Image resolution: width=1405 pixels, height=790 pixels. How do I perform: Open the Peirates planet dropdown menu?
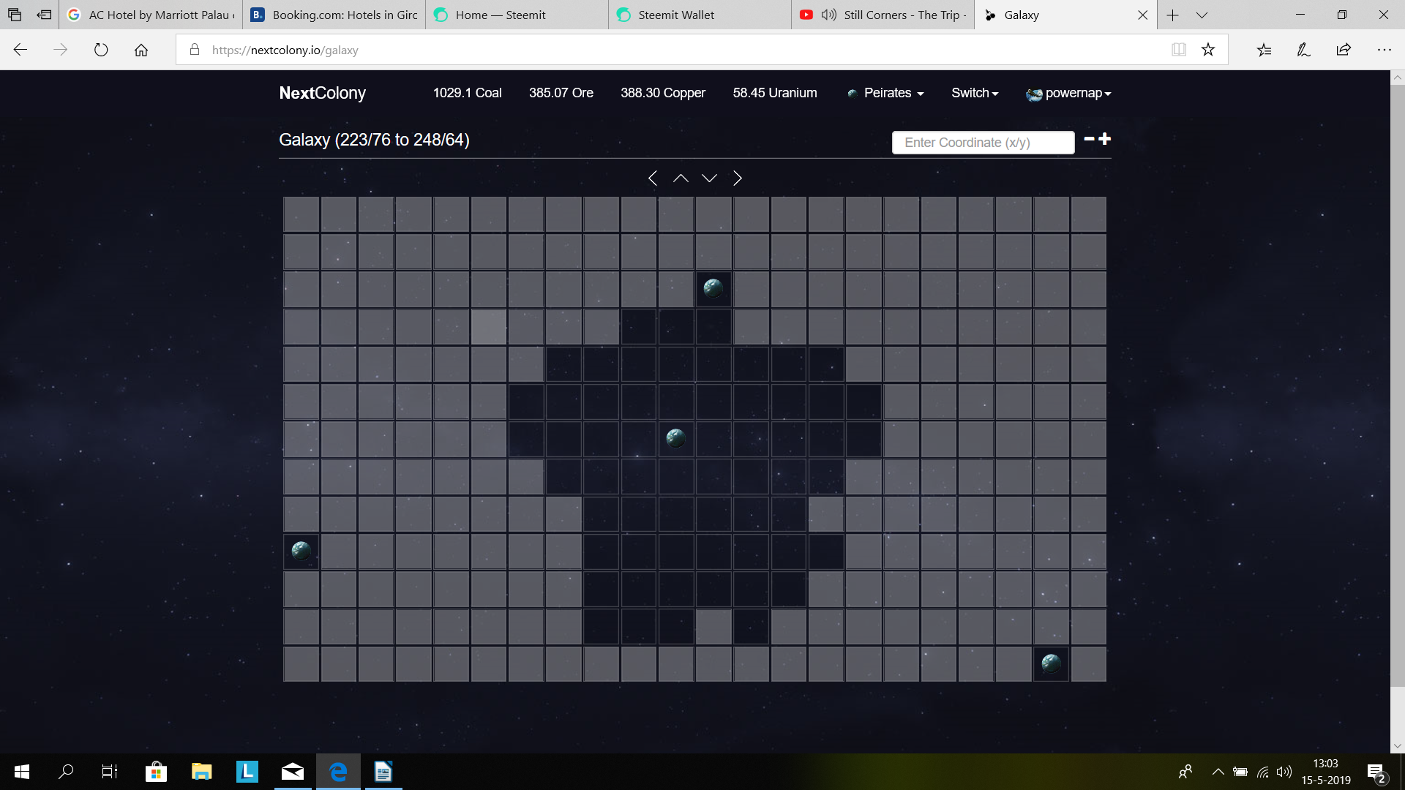point(885,93)
